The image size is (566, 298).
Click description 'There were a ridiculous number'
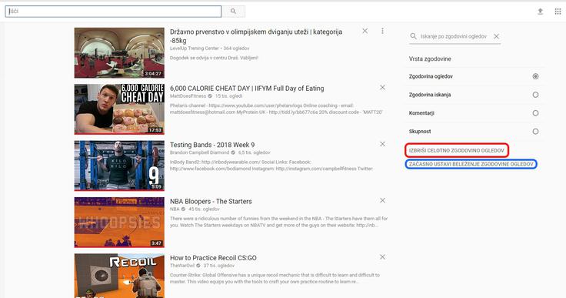coord(278,222)
